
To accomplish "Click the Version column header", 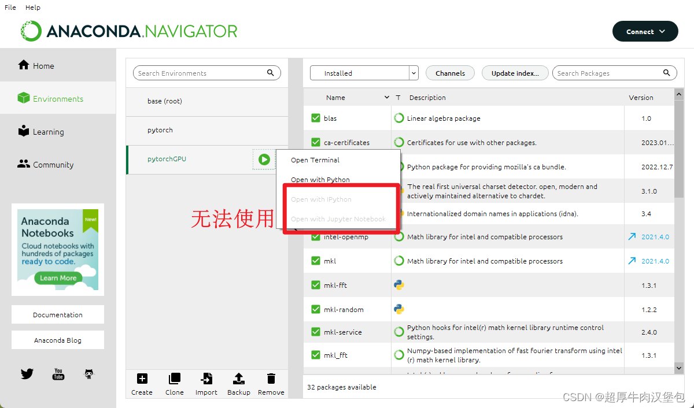I will [x=641, y=98].
